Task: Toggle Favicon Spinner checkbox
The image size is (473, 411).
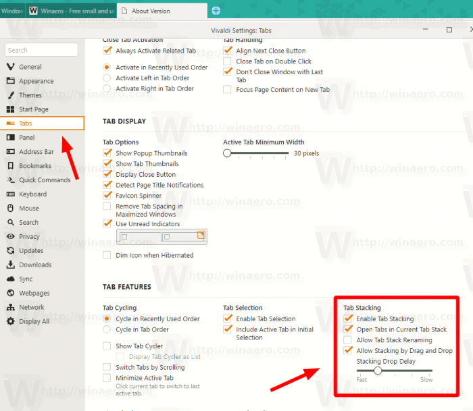Action: point(107,195)
